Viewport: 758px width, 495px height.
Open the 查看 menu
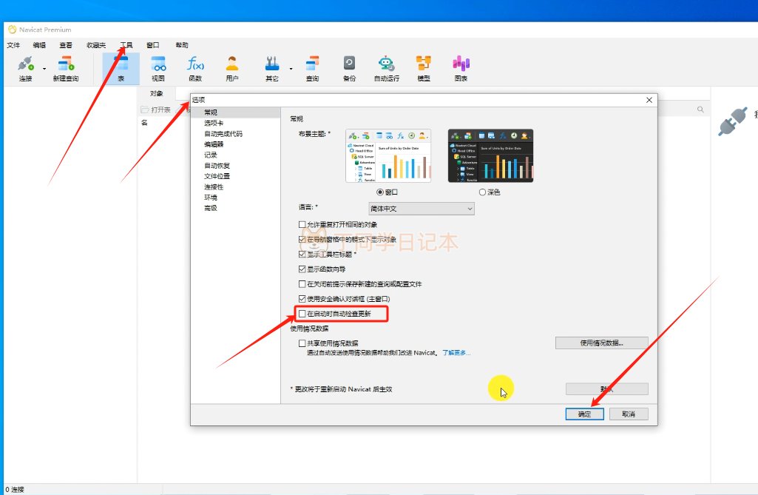pos(66,45)
